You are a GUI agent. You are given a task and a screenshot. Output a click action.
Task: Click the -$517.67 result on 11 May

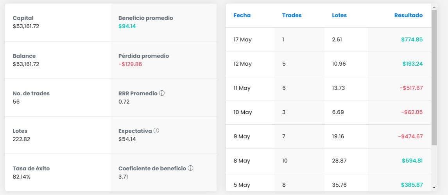pyautogui.click(x=411, y=88)
